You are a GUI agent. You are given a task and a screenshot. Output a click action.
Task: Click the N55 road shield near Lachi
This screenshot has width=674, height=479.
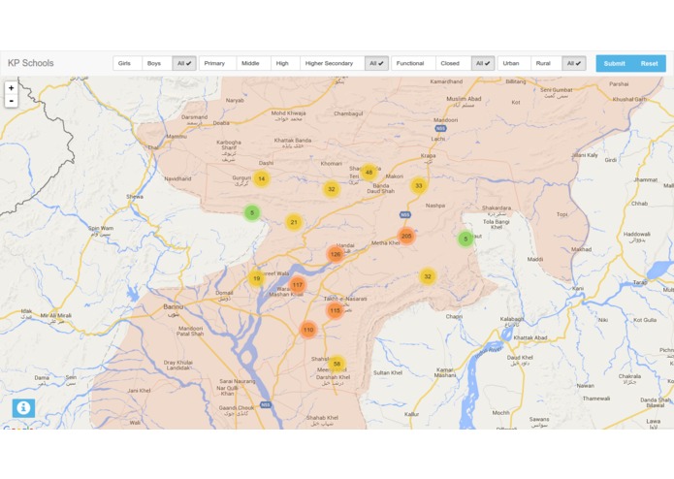[440, 128]
